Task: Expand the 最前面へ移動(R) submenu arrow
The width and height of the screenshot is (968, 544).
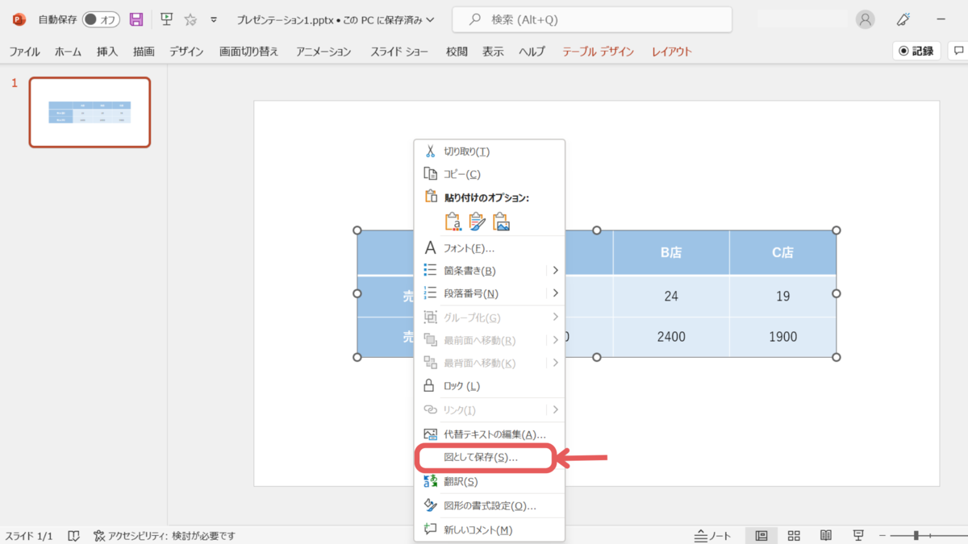Action: coord(556,340)
